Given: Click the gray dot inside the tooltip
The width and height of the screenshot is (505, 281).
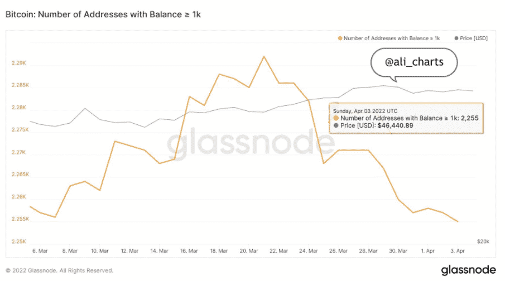Looking at the screenshot, I should point(335,127).
